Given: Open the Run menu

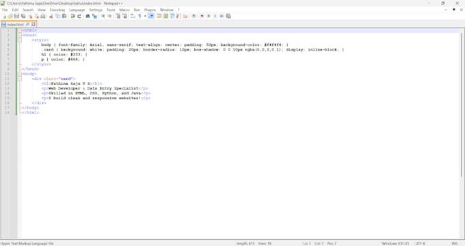Looking at the screenshot, I should pos(137,10).
